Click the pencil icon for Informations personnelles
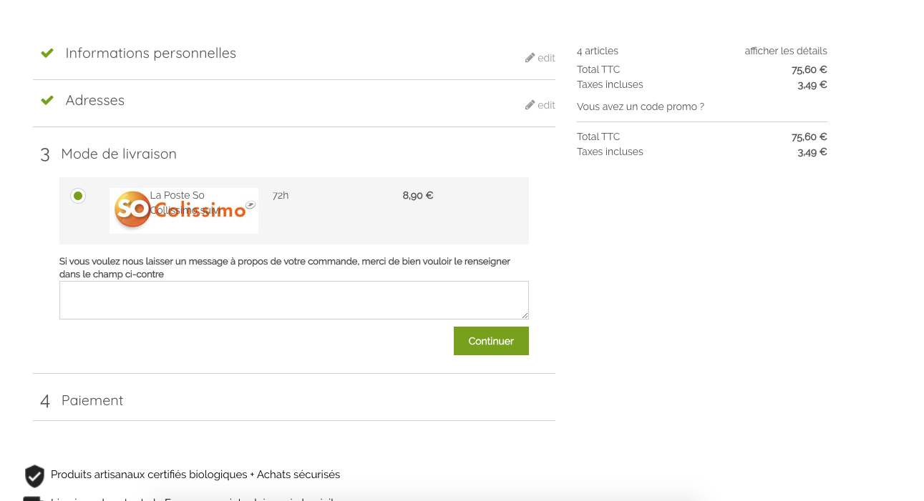 click(x=530, y=58)
